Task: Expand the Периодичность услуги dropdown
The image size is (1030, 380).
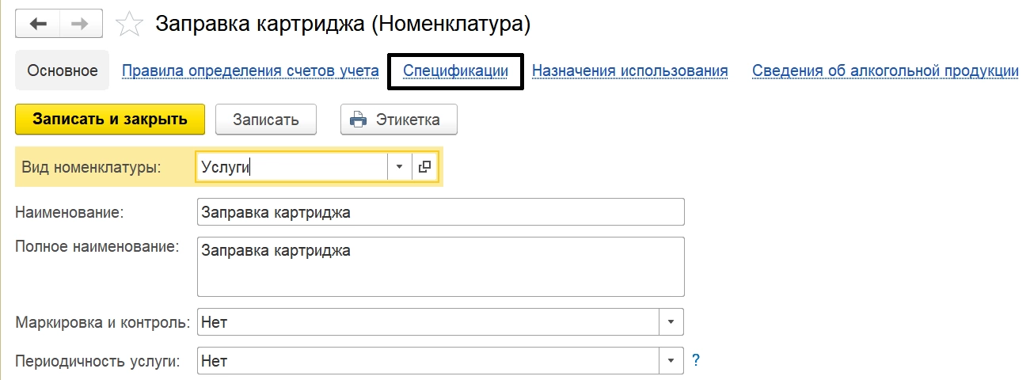Action: pyautogui.click(x=671, y=361)
